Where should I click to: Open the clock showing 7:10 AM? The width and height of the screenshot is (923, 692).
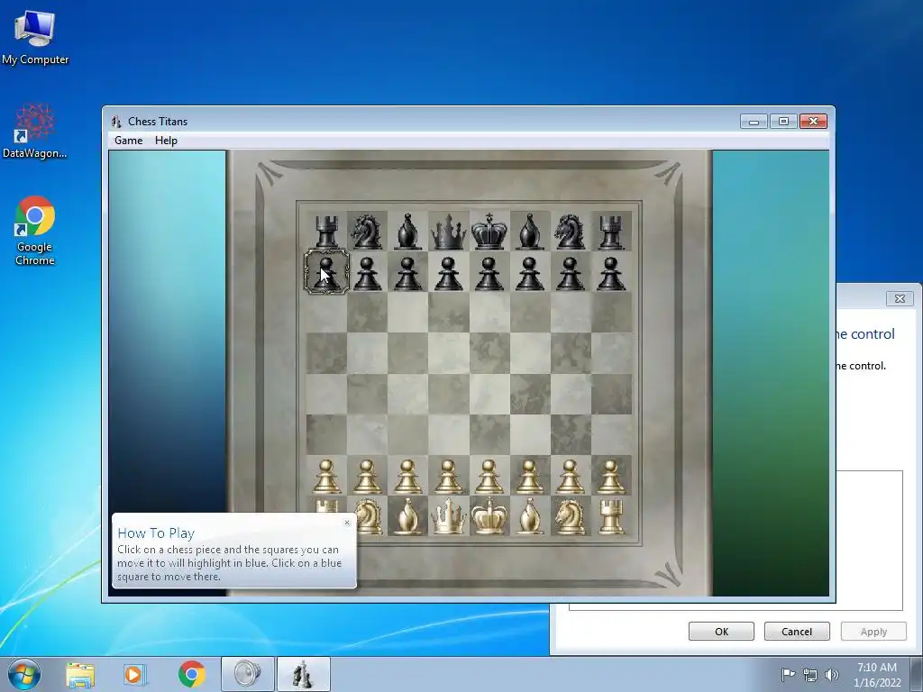[x=877, y=675]
